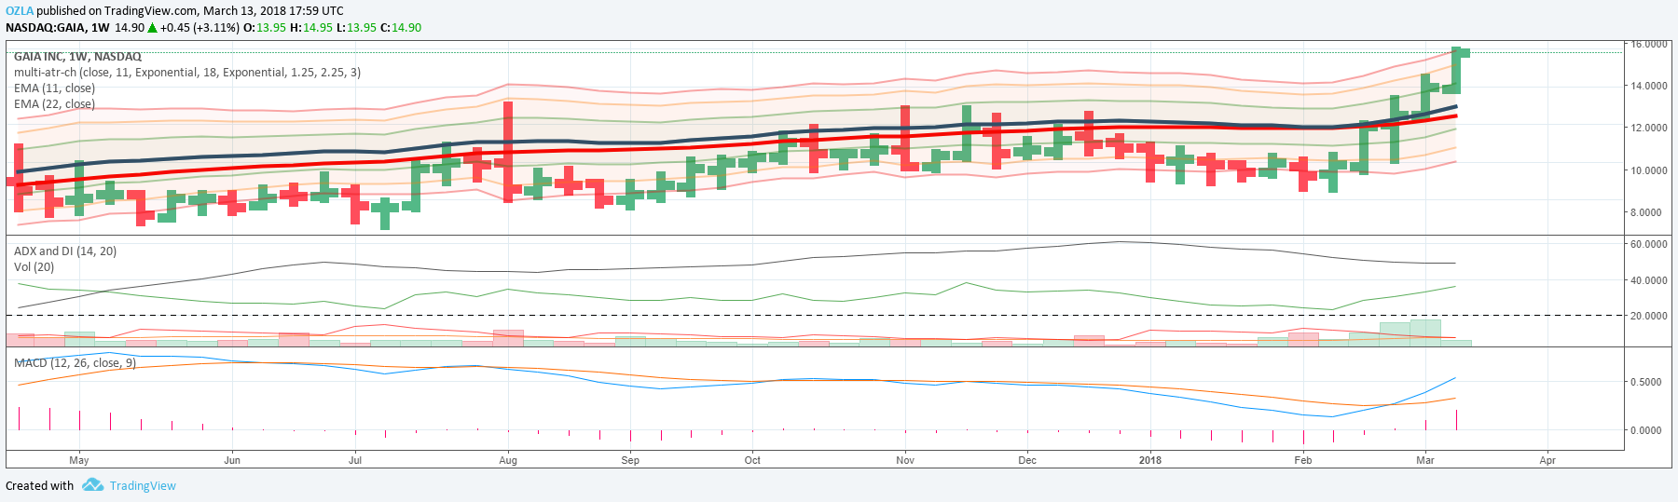Screen dimensions: 1678x502
Task: Click the 0.5000 MACD axis label
Action: point(1646,382)
